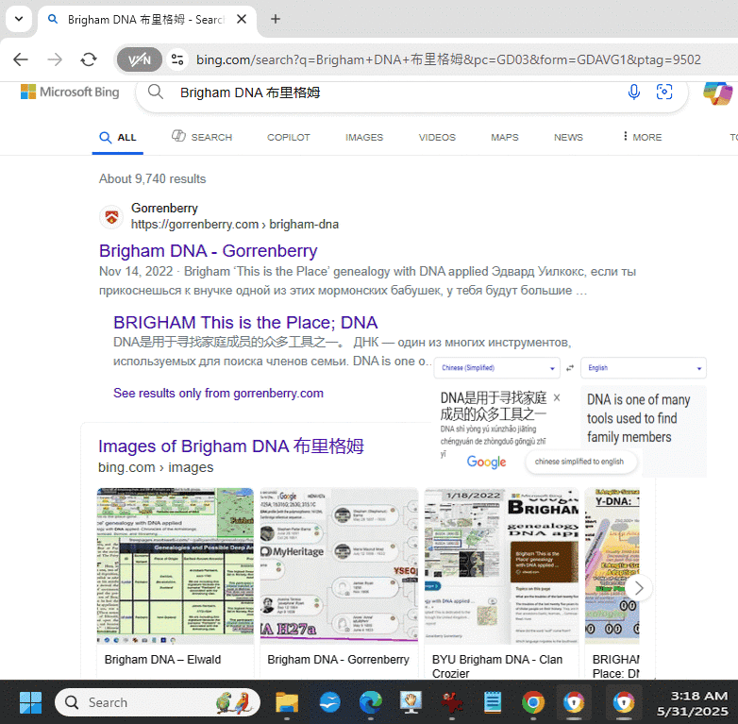
Task: Open the Windows Start menu
Action: (x=30, y=702)
